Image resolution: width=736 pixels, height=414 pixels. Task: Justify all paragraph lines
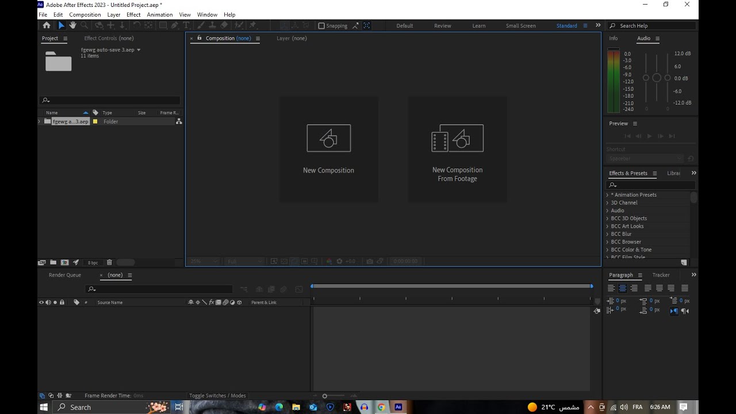point(685,288)
